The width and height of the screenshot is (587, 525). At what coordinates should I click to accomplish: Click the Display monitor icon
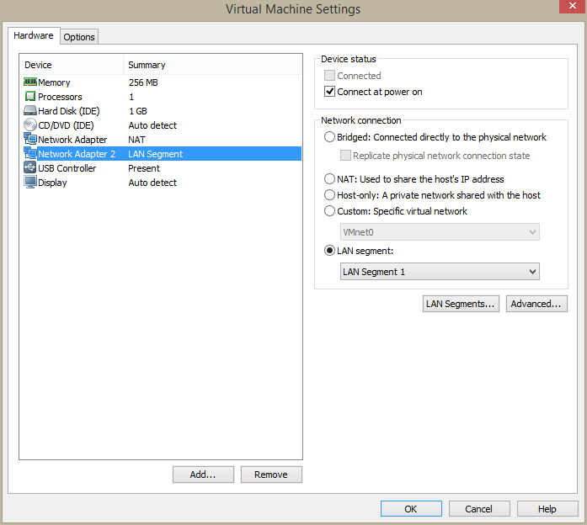pos(30,183)
